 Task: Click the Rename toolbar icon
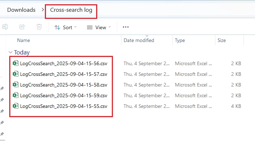click(x=5, y=27)
